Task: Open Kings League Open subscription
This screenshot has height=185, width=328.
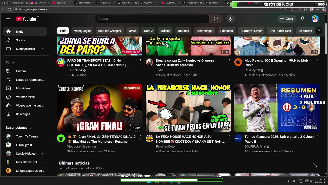Action: point(25,171)
